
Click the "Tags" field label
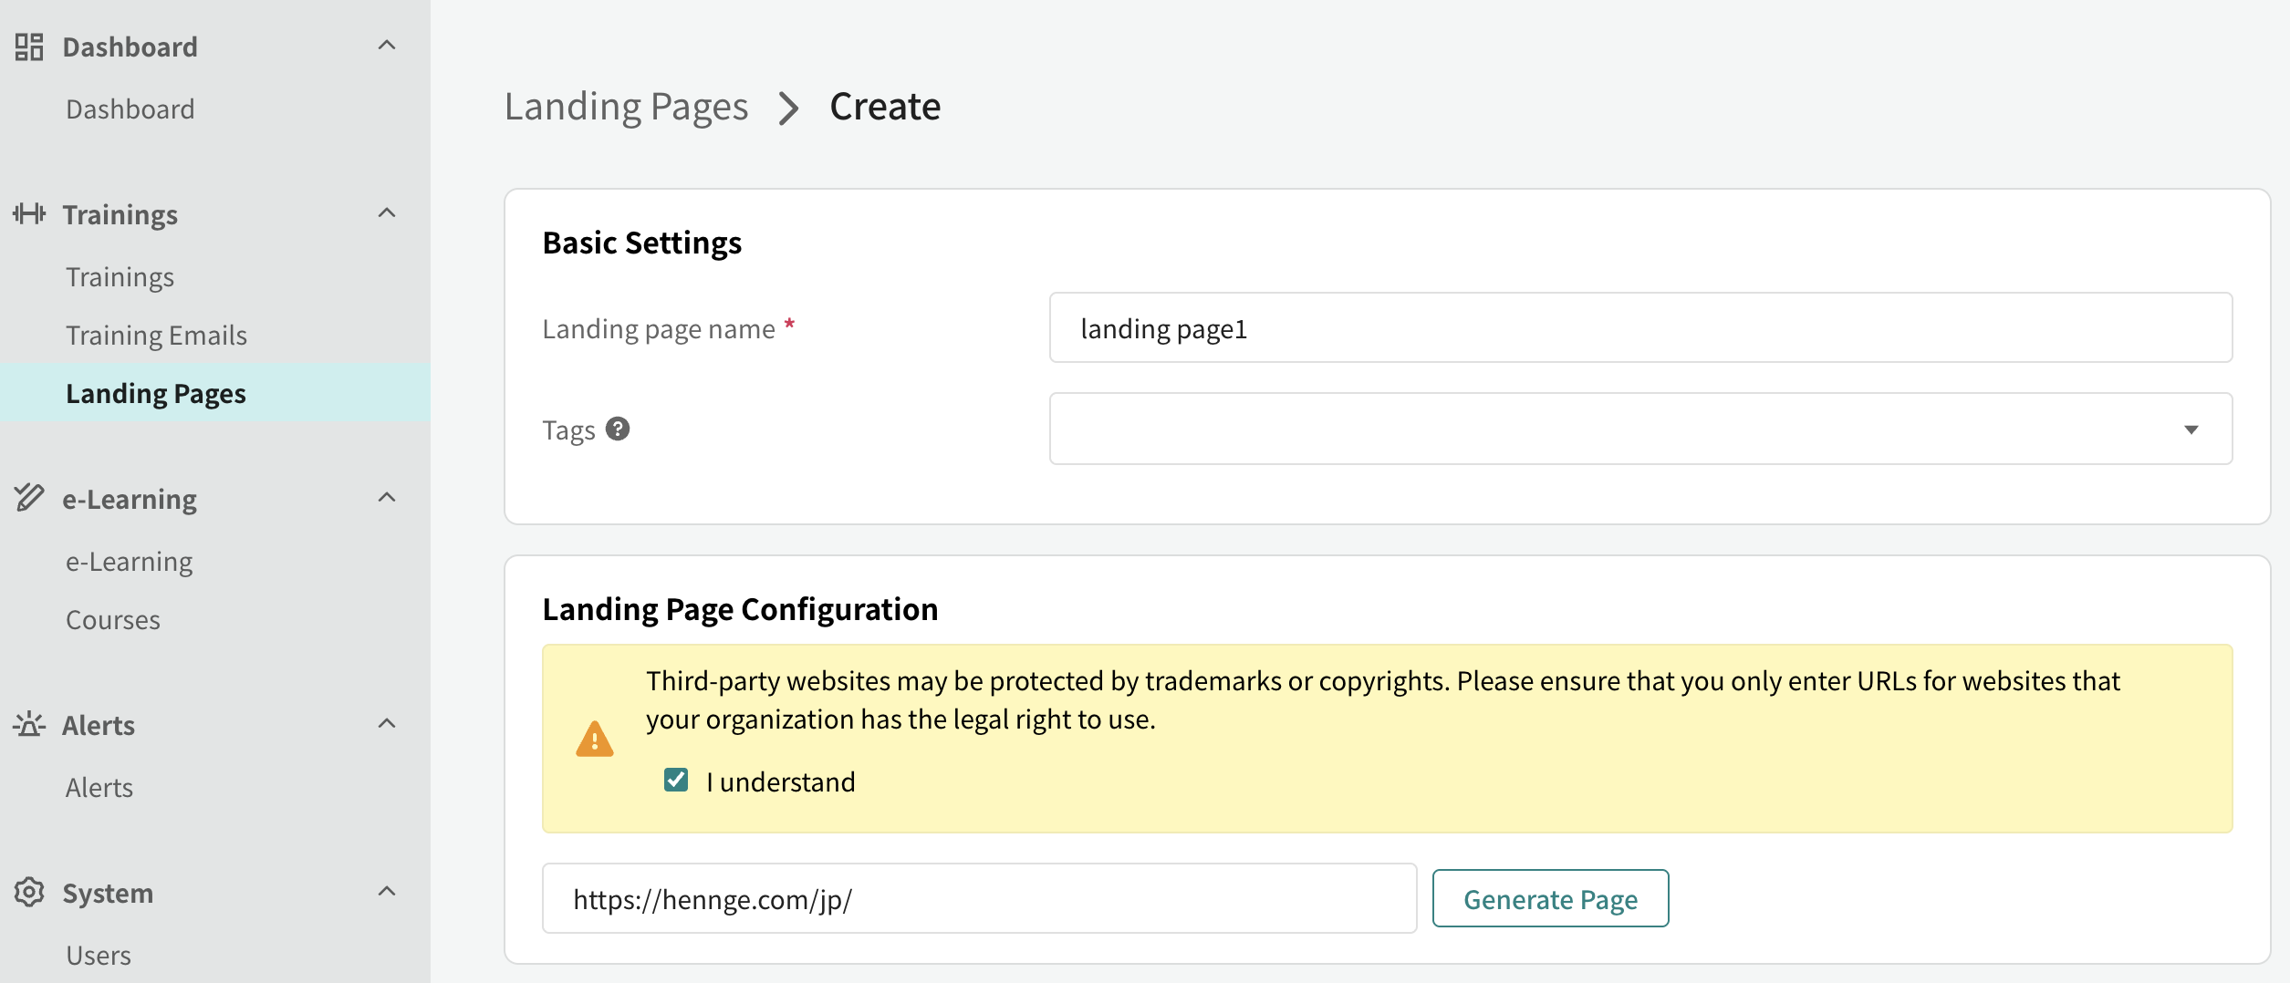coord(568,430)
